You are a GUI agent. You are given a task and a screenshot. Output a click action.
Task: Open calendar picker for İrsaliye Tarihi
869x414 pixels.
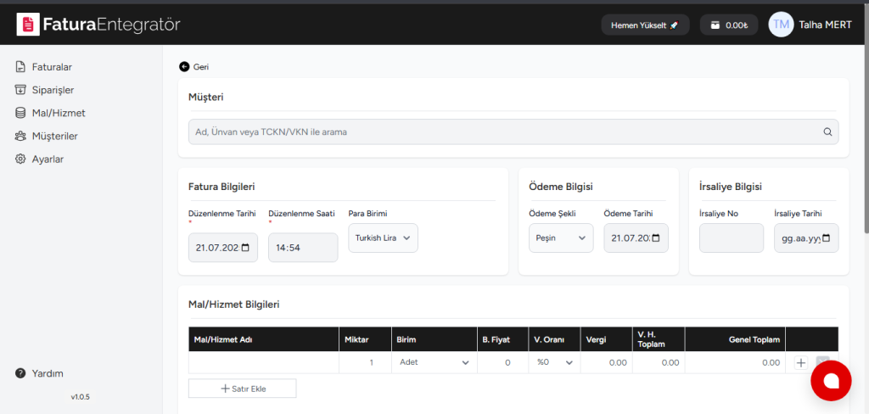click(x=827, y=238)
